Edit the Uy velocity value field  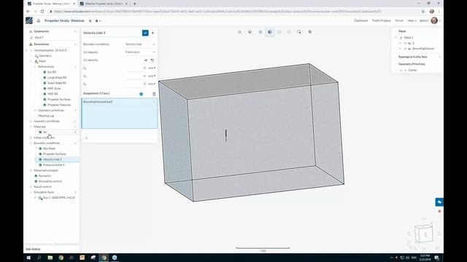[136, 76]
